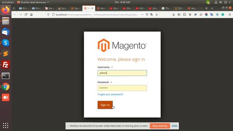The width and height of the screenshot is (233, 131).
Task: Click the translate icon in the address bar
Action: pyautogui.click(x=152, y=15)
